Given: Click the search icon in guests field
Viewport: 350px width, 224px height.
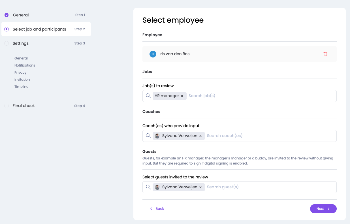Looking at the screenshot, I should pos(148,187).
